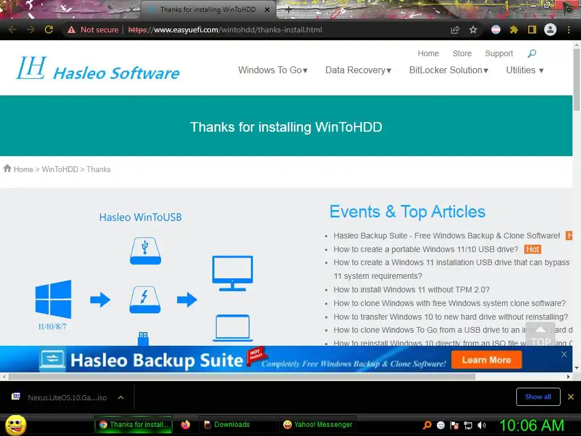Switch to Yahoo! Messenger on taskbar
This screenshot has width=581, height=436.
(x=318, y=425)
